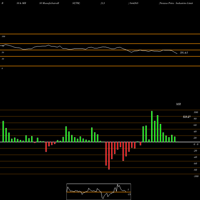Click the MR panel -80 axis label
The width and height of the screenshot is (200, 200).
195,170
